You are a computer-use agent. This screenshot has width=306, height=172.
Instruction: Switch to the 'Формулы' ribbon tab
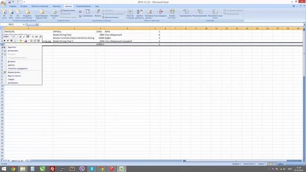[56, 6]
